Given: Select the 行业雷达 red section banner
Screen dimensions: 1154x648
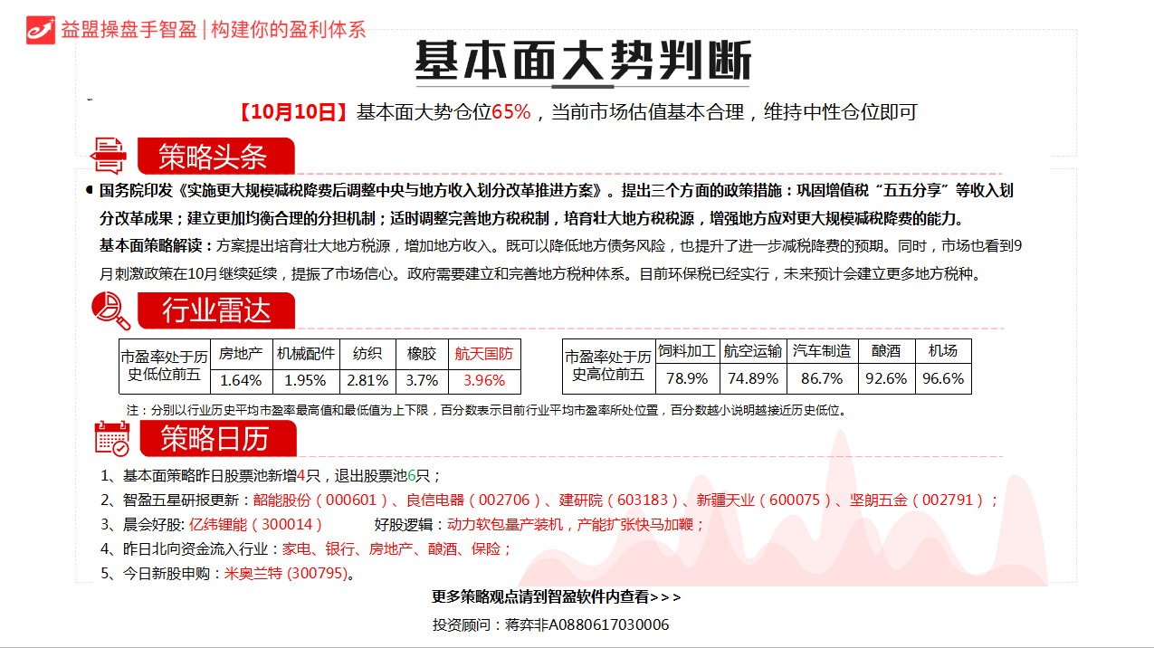Looking at the screenshot, I should point(216,311).
